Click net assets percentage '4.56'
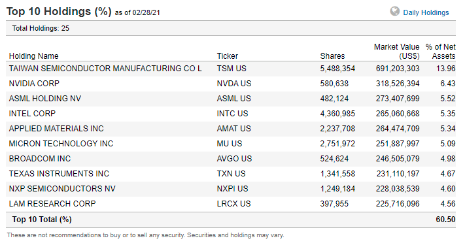 point(448,204)
